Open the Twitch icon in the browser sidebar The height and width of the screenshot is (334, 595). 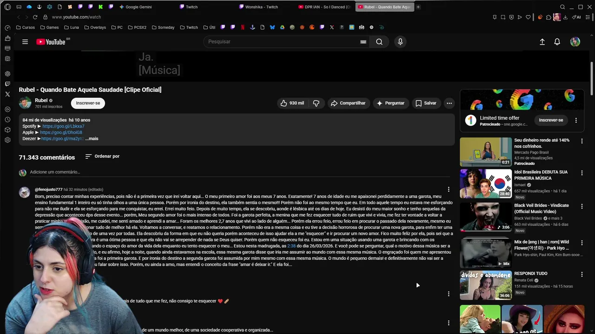7,84
